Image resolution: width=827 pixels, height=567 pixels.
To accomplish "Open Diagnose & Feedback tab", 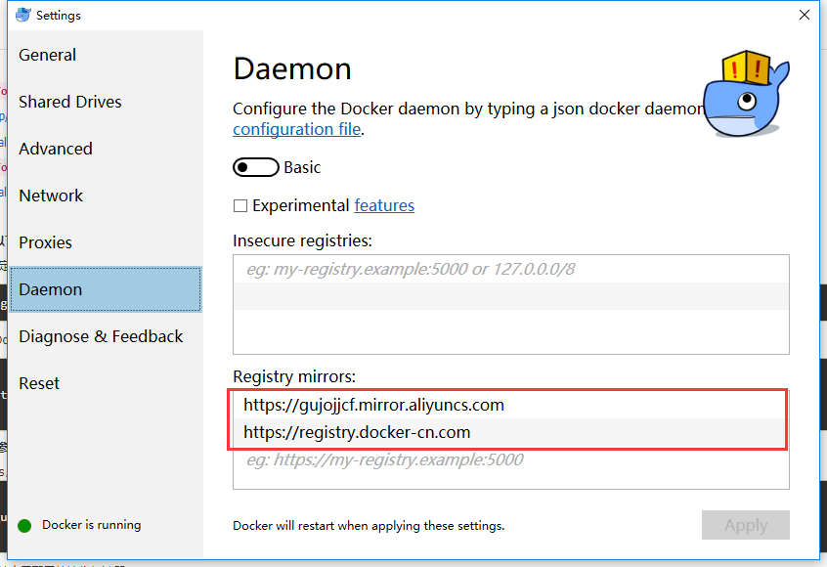I will tap(106, 336).
